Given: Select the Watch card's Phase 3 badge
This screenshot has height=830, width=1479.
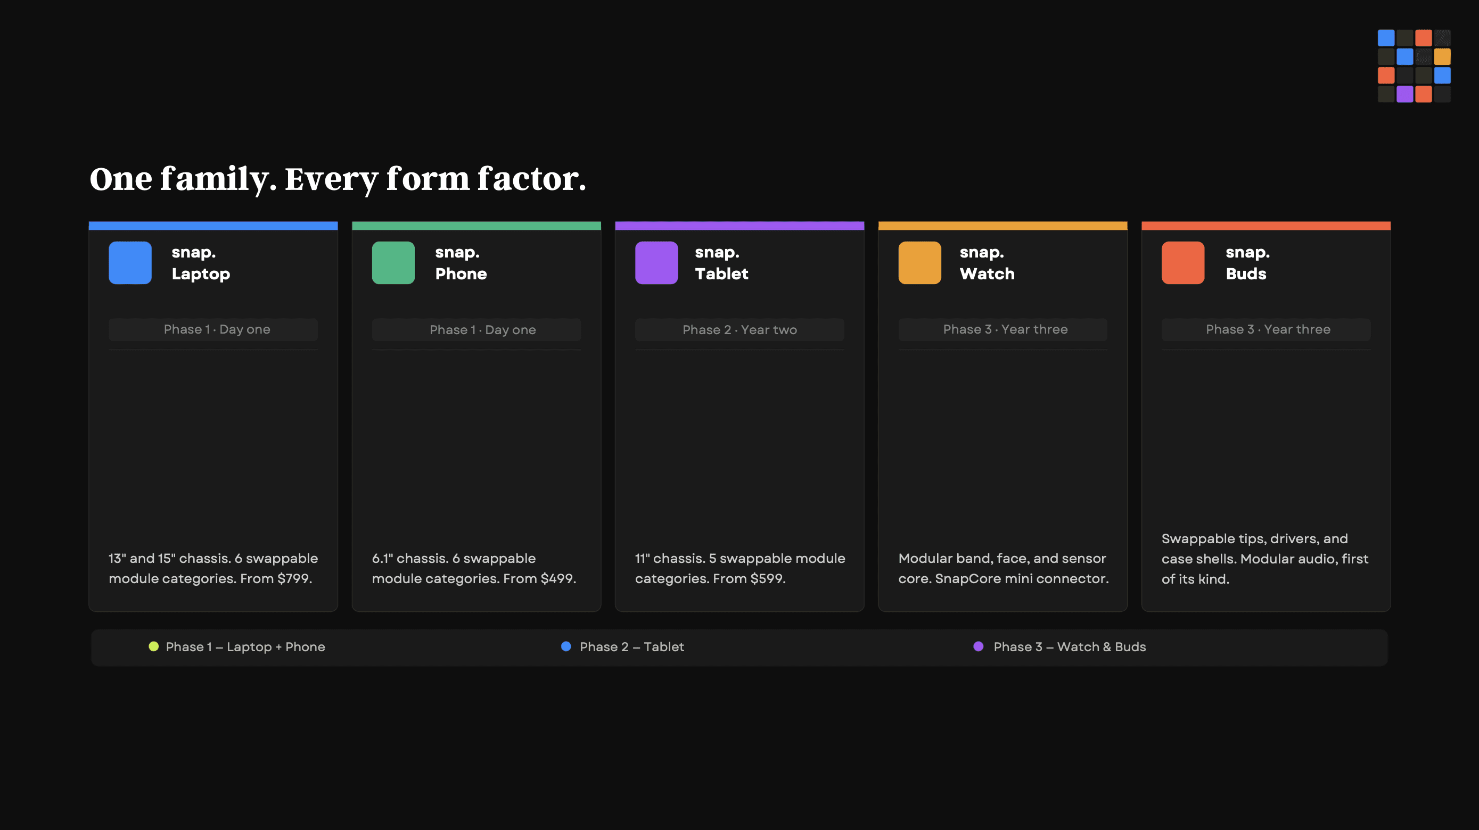Looking at the screenshot, I should coord(1003,330).
